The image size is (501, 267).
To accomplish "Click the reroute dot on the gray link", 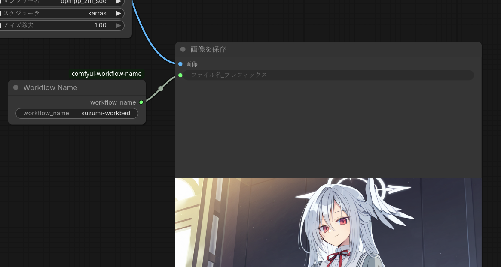I will click(x=161, y=89).
